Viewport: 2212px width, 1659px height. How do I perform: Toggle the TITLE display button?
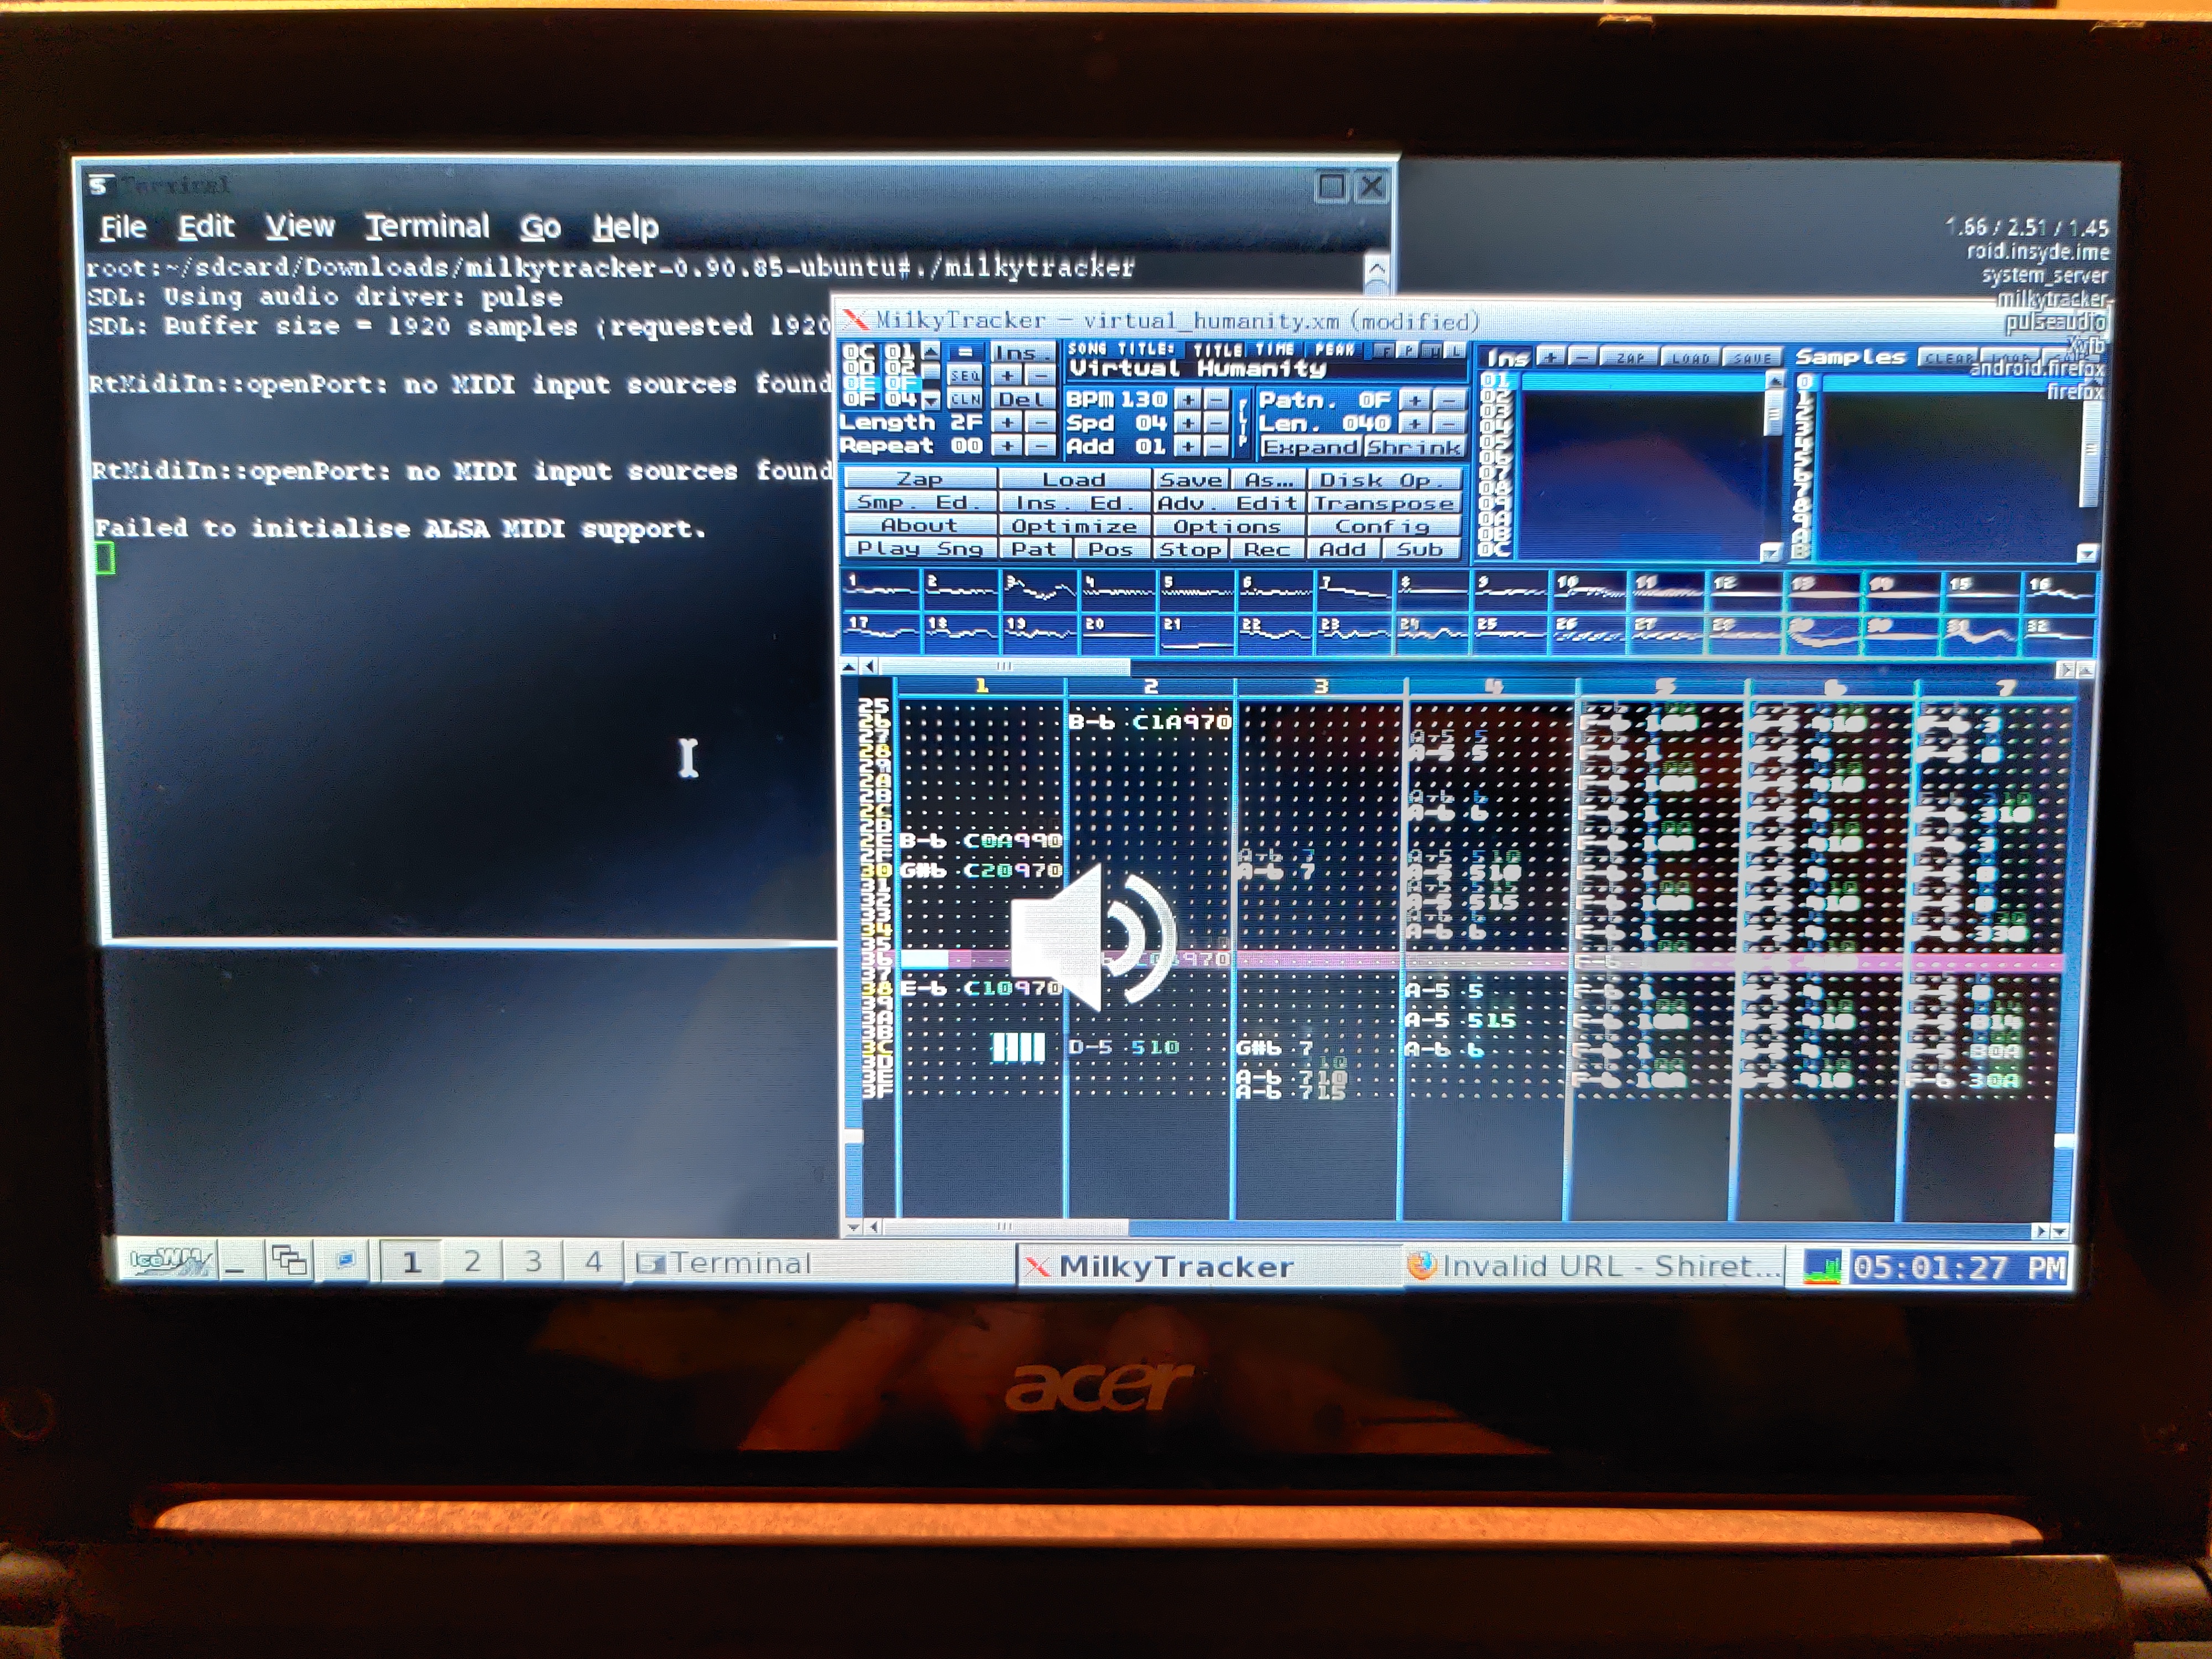tap(1217, 349)
